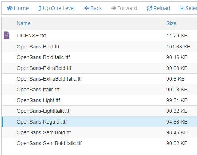The image size is (197, 155).
Task: Sort files by the Size column header
Action: pyautogui.click(x=171, y=23)
